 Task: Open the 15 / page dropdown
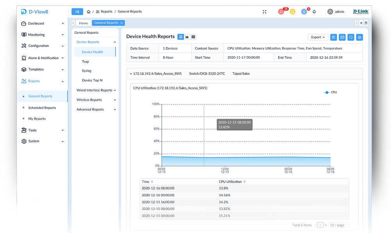point(338,225)
